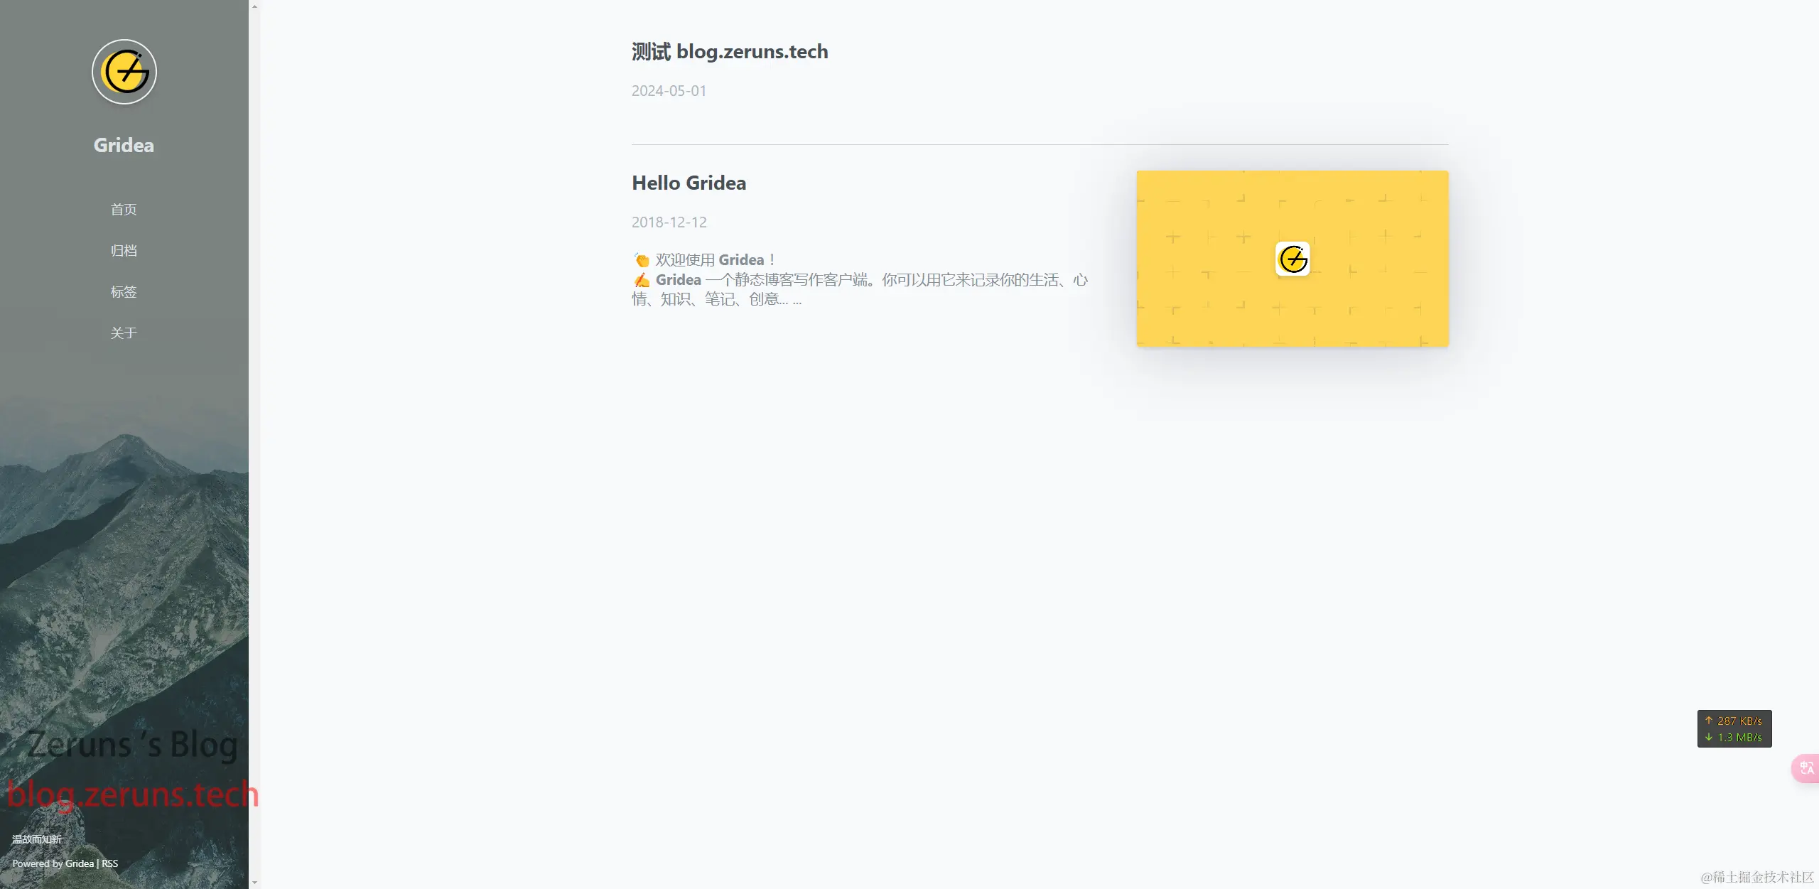Open the 首页 home menu item
This screenshot has height=889, width=1819.
[124, 210]
